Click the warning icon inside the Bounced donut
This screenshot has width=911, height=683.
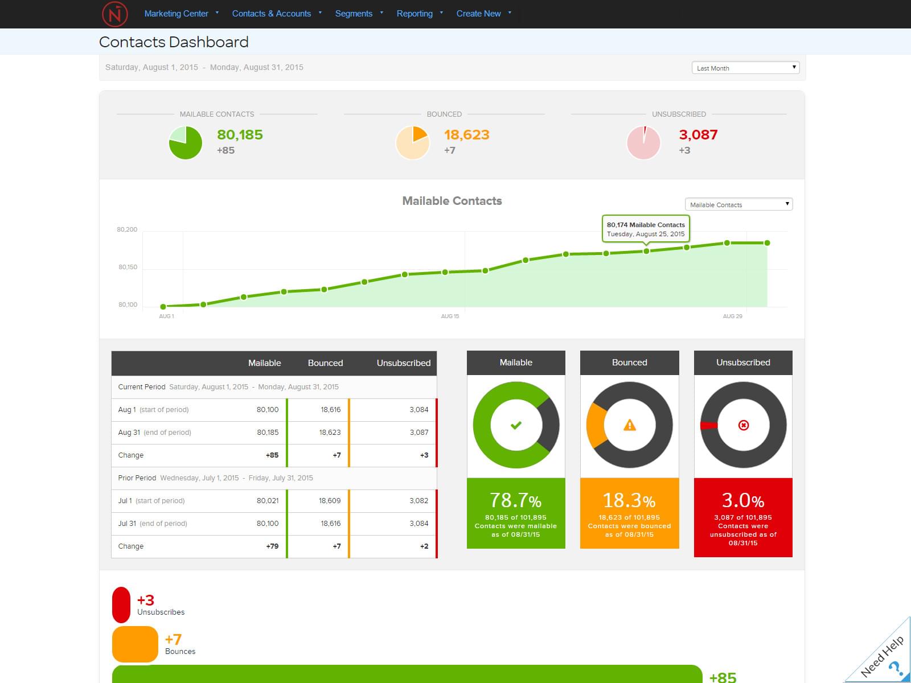[x=629, y=424]
